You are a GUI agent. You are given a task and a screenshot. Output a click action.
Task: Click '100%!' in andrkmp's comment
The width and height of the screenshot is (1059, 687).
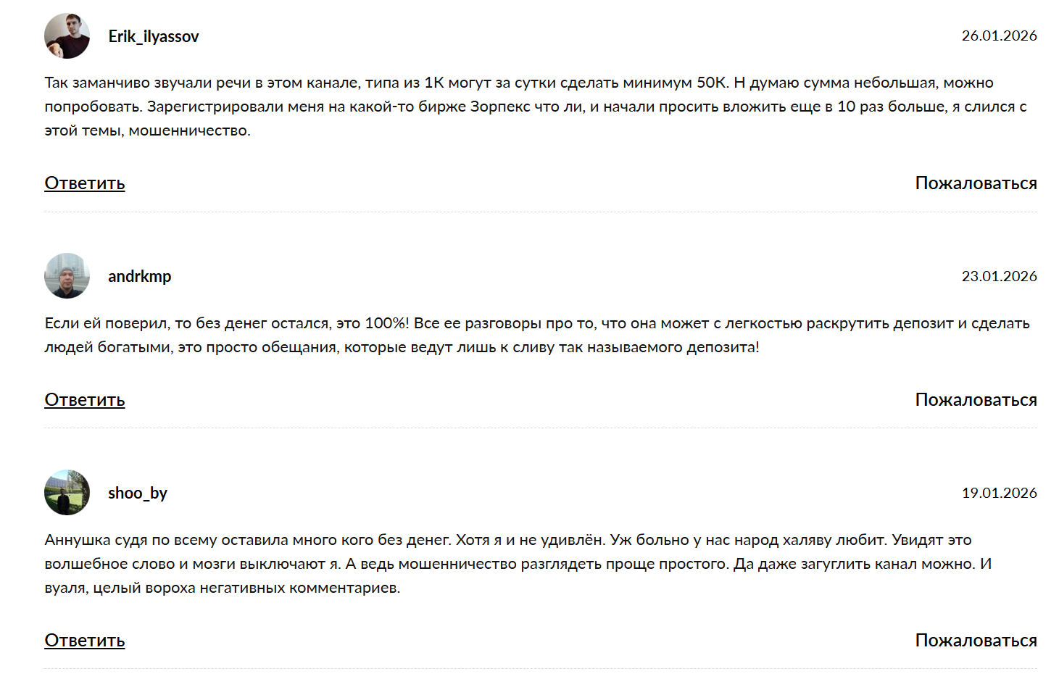pyautogui.click(x=387, y=323)
